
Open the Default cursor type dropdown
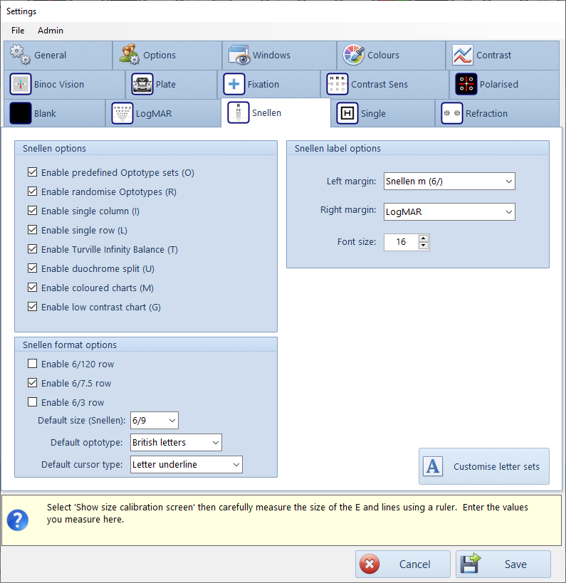coord(187,464)
